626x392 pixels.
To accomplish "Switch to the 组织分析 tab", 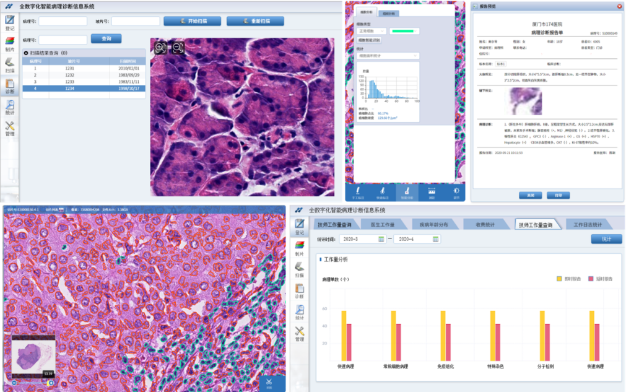I will pyautogui.click(x=390, y=13).
